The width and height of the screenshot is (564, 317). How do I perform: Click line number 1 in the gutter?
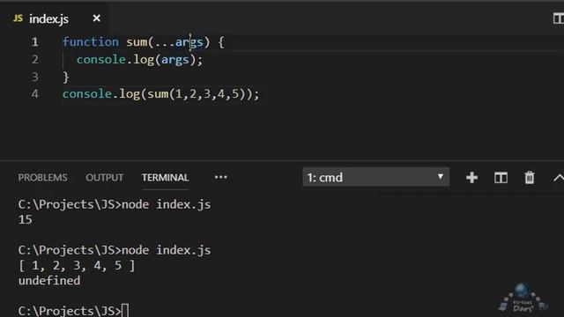coord(35,42)
